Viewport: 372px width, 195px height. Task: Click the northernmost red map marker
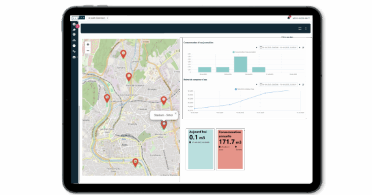pyautogui.click(x=123, y=54)
